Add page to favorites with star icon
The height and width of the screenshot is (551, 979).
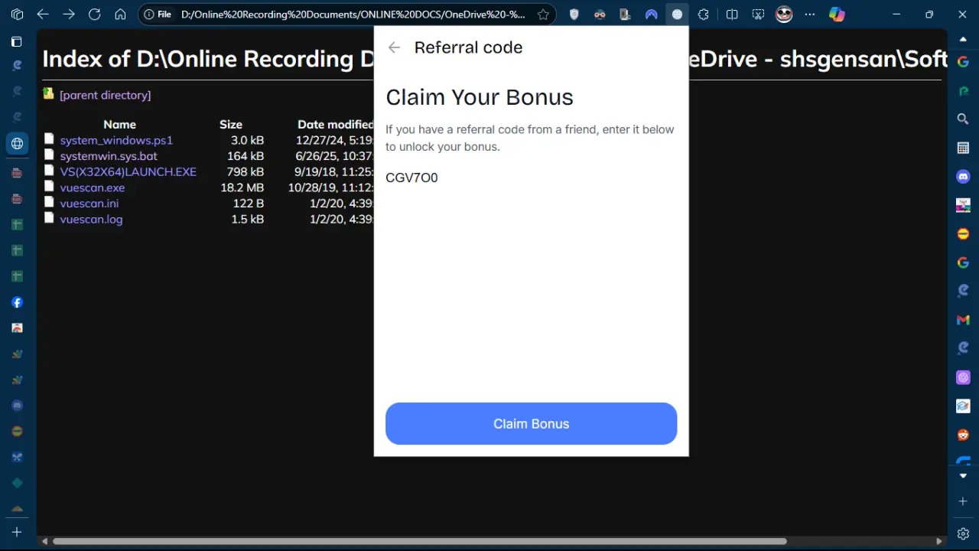[x=543, y=15]
